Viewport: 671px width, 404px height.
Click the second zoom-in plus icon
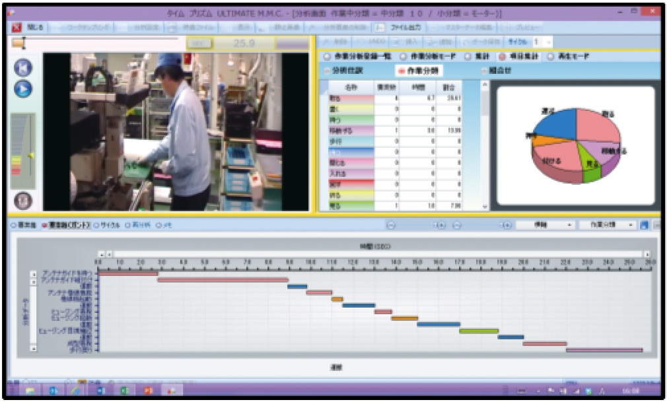(x=507, y=225)
